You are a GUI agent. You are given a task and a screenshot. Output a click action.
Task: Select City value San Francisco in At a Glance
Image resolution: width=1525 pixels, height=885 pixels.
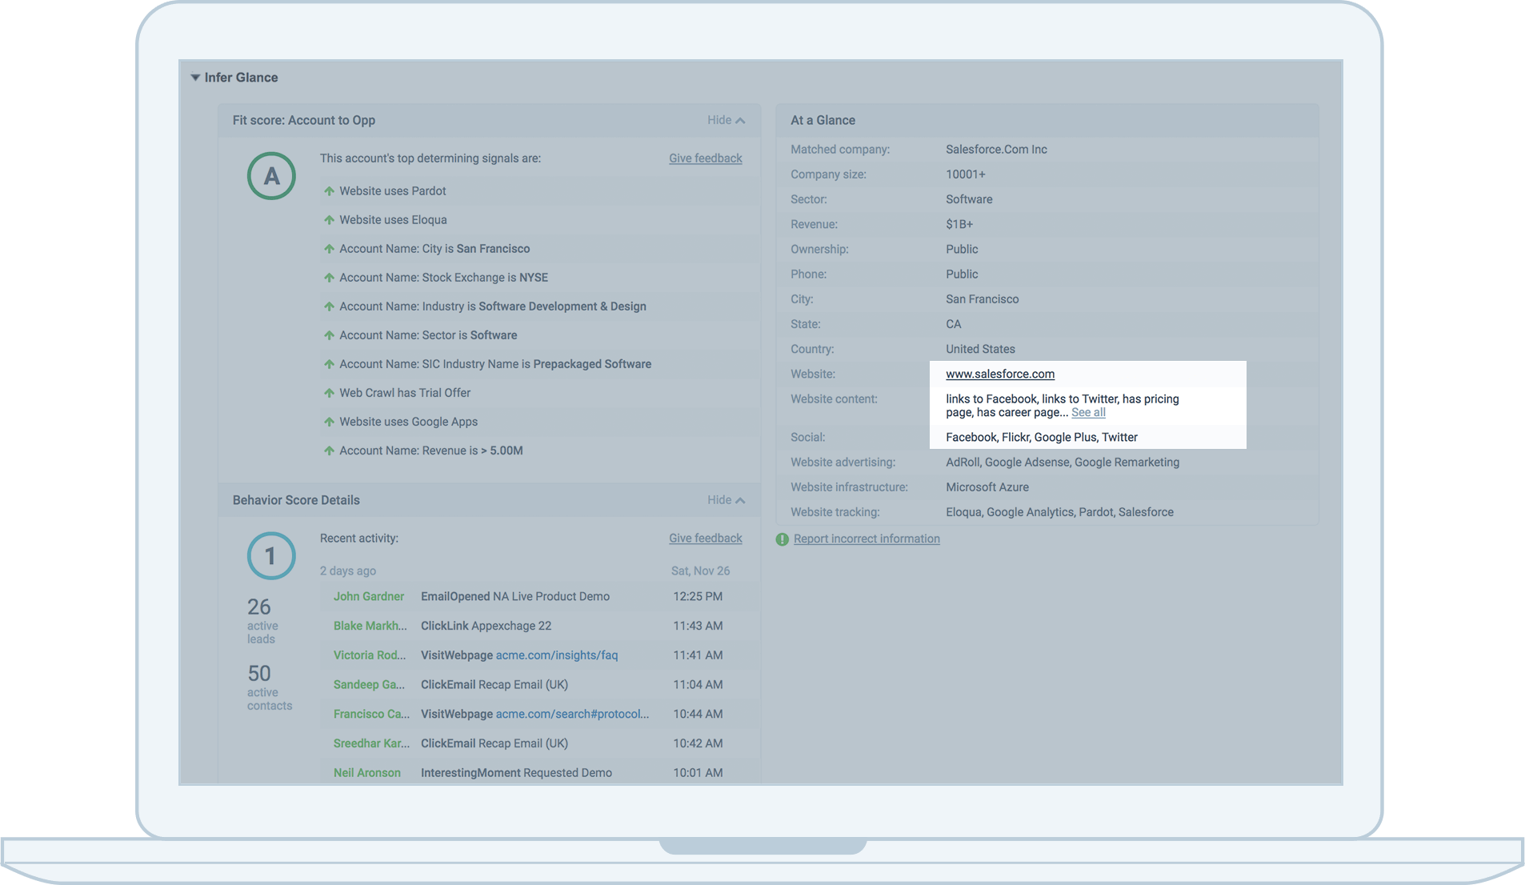click(x=983, y=299)
